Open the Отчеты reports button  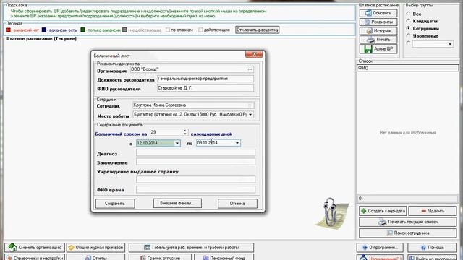click(x=96, y=257)
